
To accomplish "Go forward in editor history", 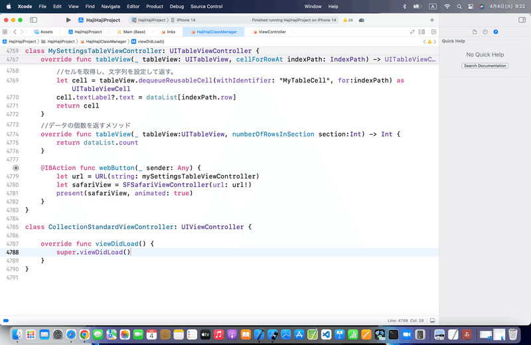I will pyautogui.click(x=22, y=32).
